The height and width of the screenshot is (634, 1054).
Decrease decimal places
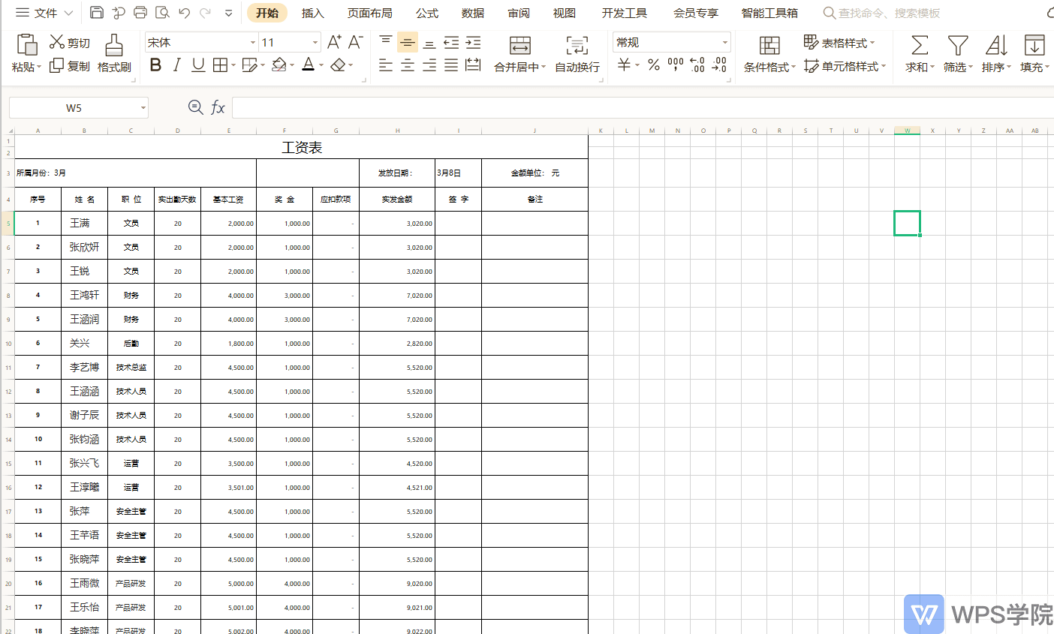click(719, 65)
